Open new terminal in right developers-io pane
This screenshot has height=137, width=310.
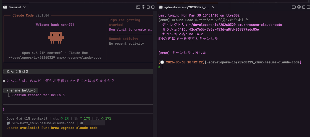[x=294, y=7]
